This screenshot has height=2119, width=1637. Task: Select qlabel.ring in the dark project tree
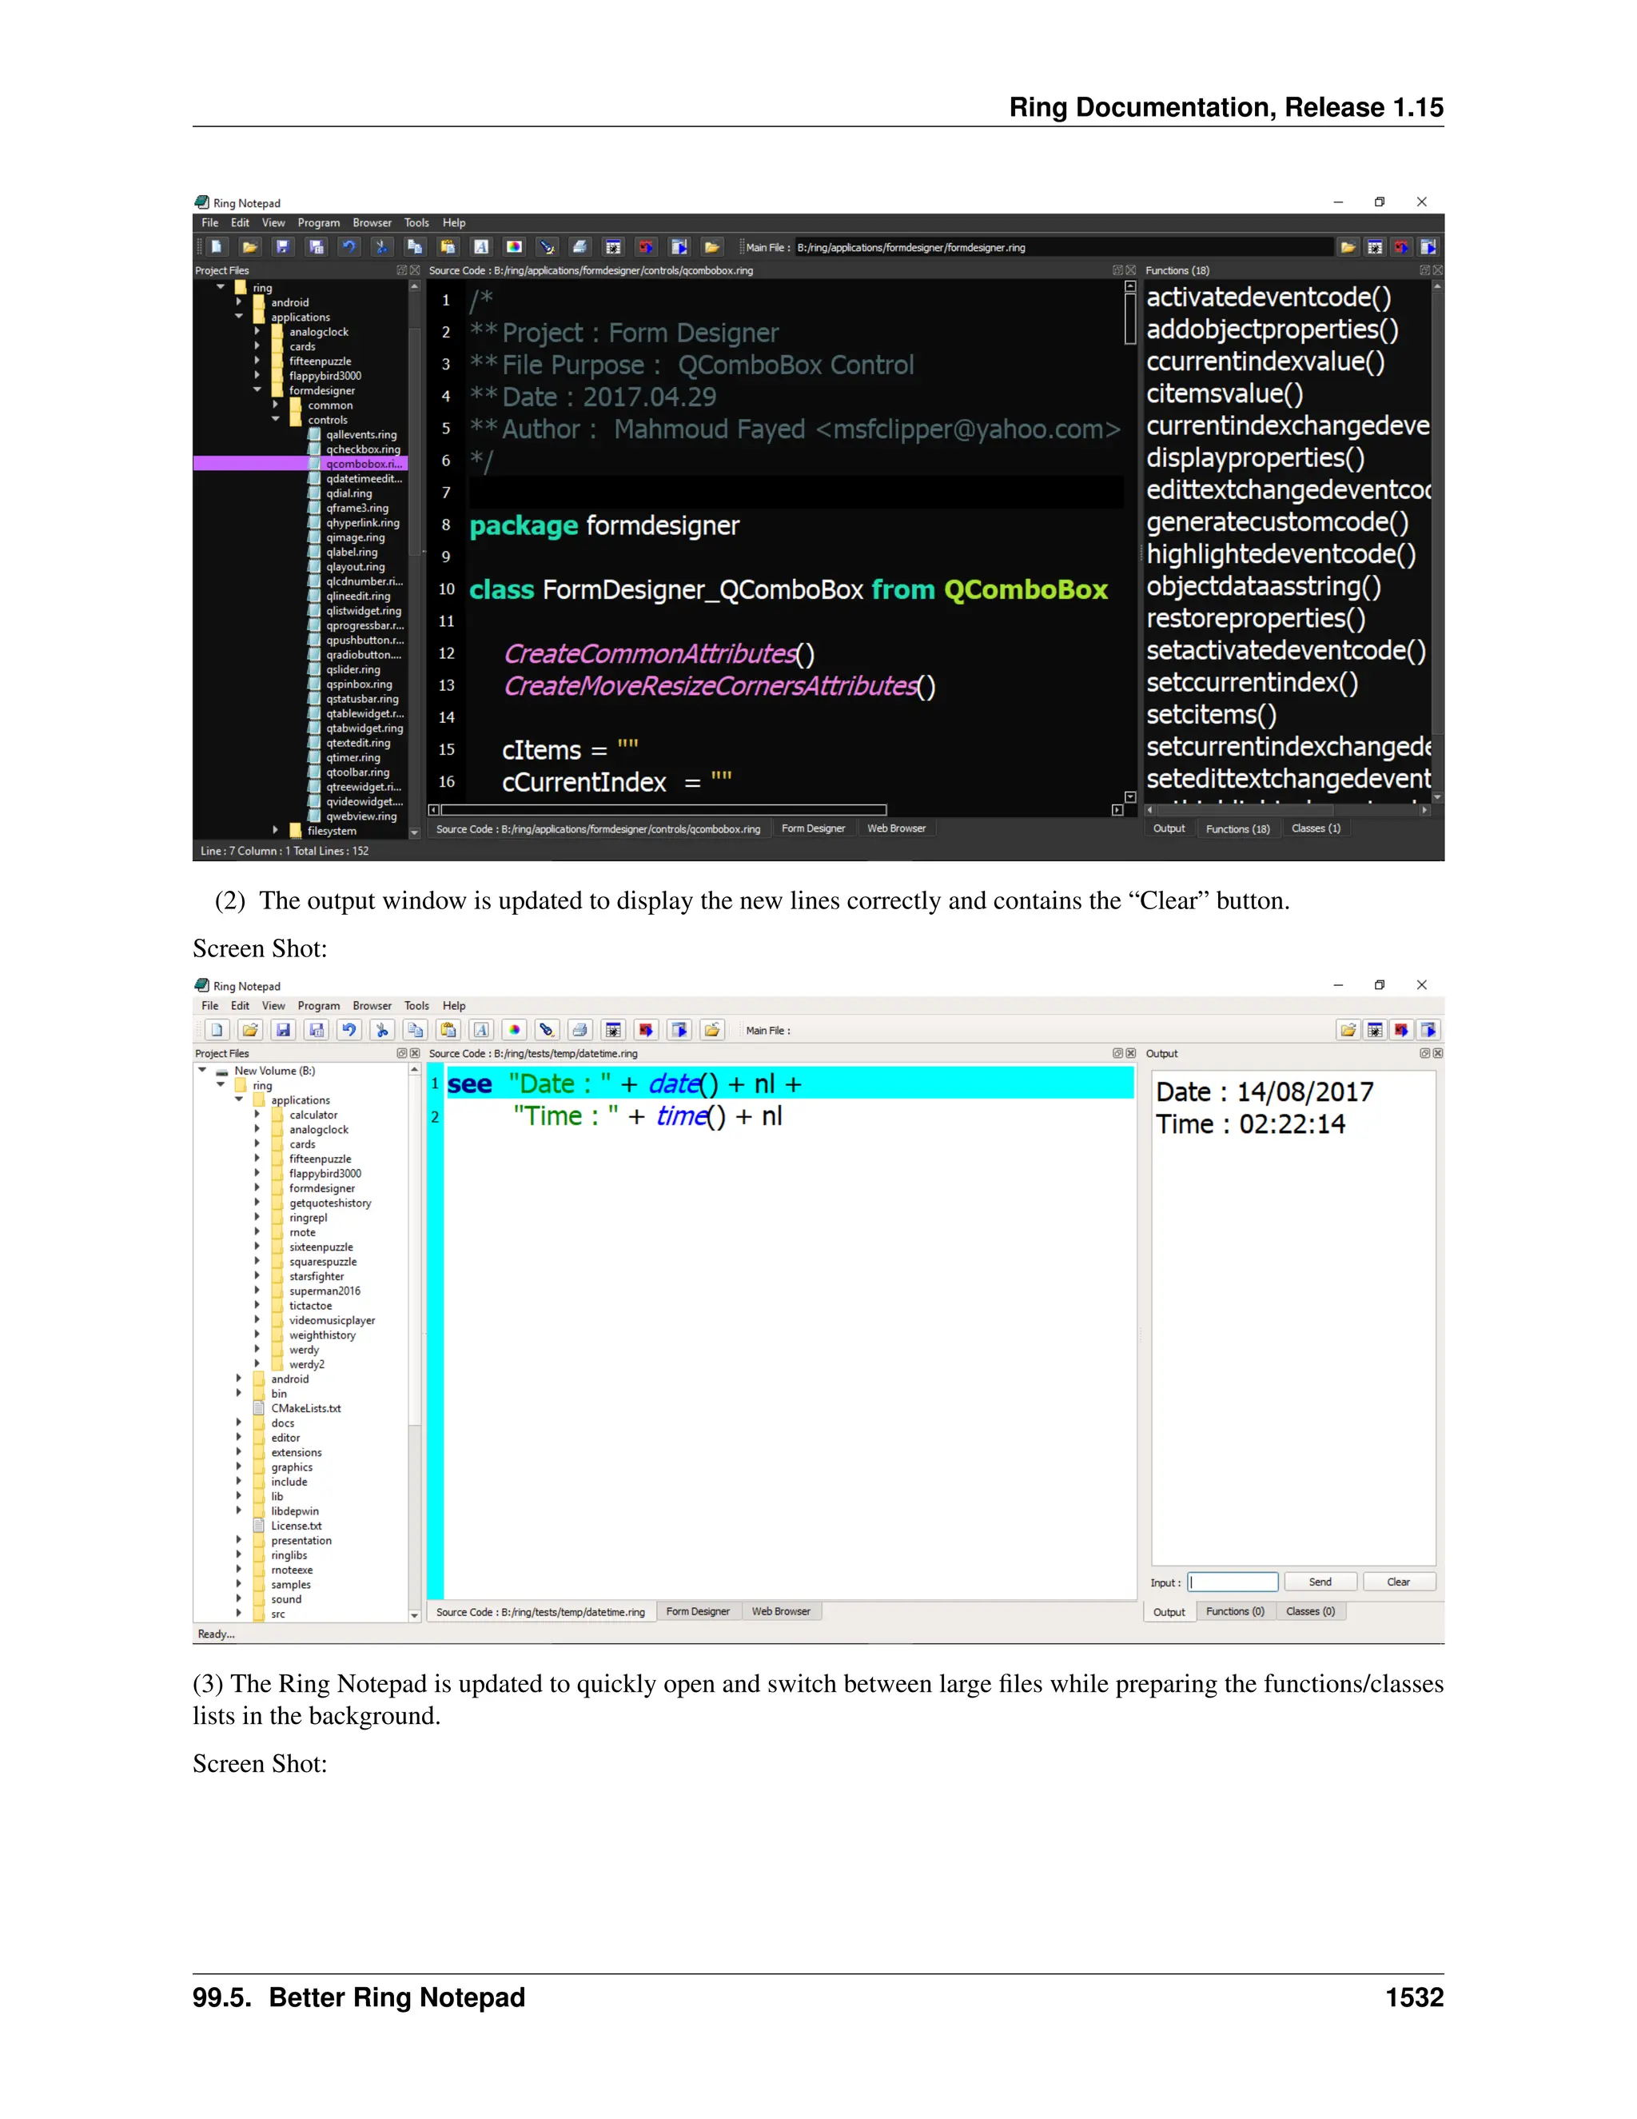point(351,552)
